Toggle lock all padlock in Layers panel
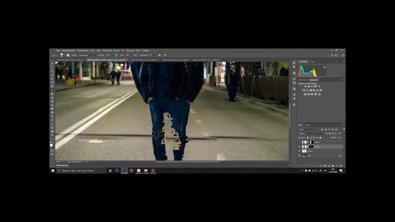The width and height of the screenshot is (395, 222). (320, 138)
